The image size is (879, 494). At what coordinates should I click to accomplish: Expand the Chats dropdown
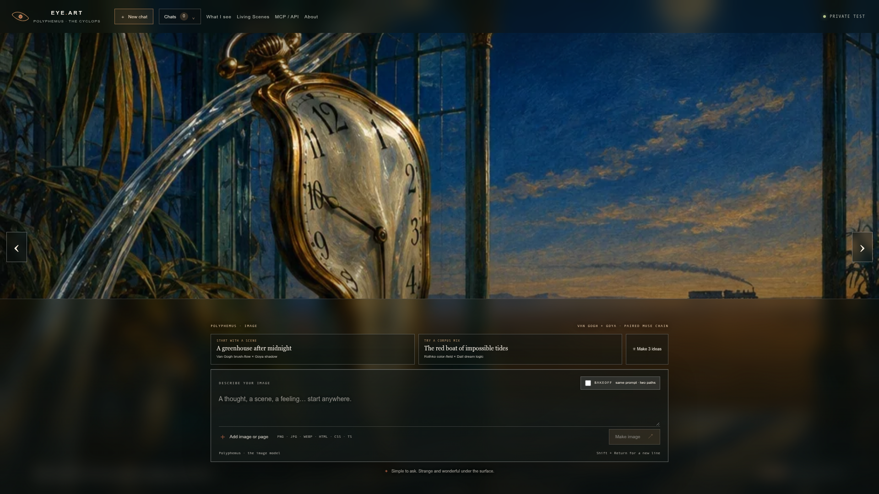tap(179, 16)
